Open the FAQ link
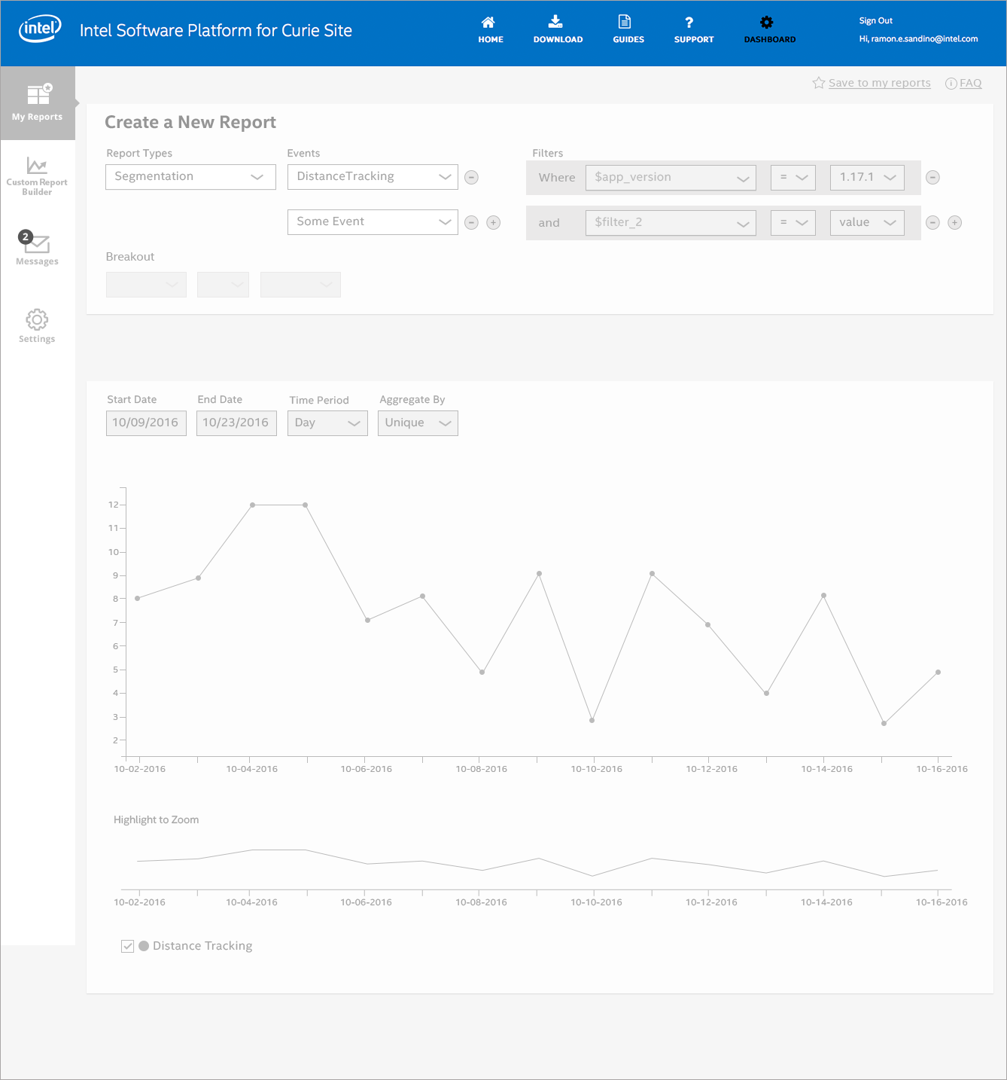 coord(970,83)
